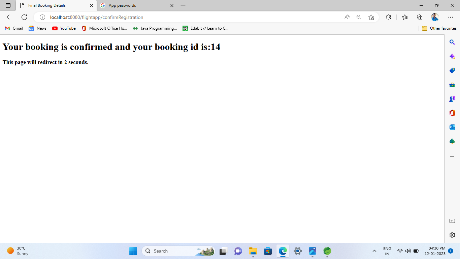The width and height of the screenshot is (460, 259).
Task: Open the Windows Start menu
Action: [133, 251]
